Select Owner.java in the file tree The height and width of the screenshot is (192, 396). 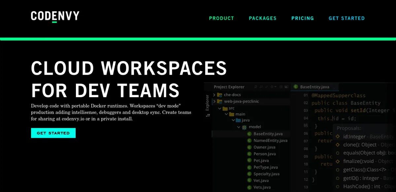click(x=264, y=147)
